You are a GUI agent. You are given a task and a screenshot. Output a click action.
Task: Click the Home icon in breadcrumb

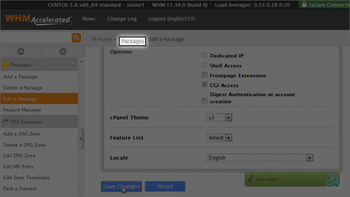(x=94, y=39)
